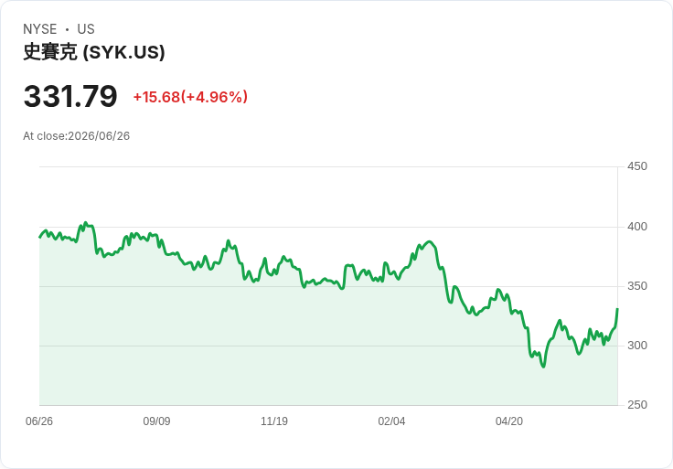Click the end of the green price line

617,309
